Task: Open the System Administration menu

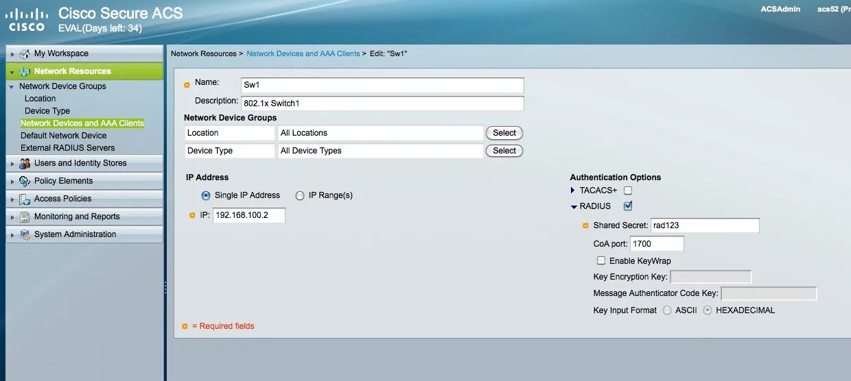Action: pos(84,234)
